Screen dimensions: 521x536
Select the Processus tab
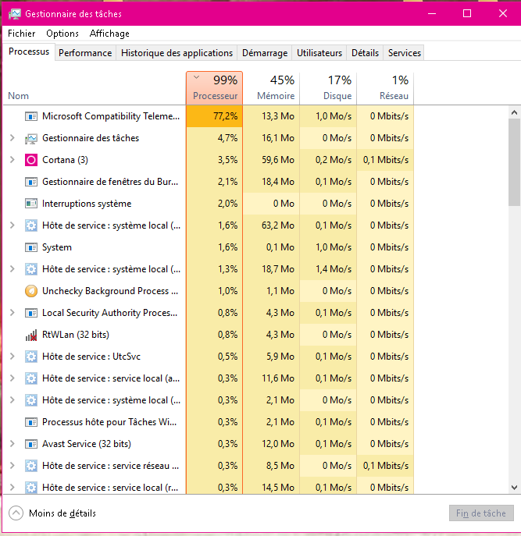29,51
